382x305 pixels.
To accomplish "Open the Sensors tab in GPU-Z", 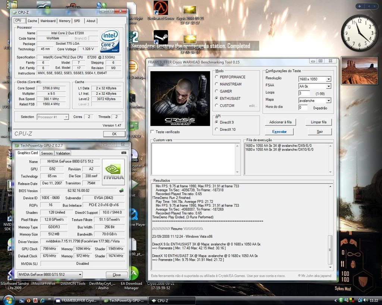I will pos(47,153).
